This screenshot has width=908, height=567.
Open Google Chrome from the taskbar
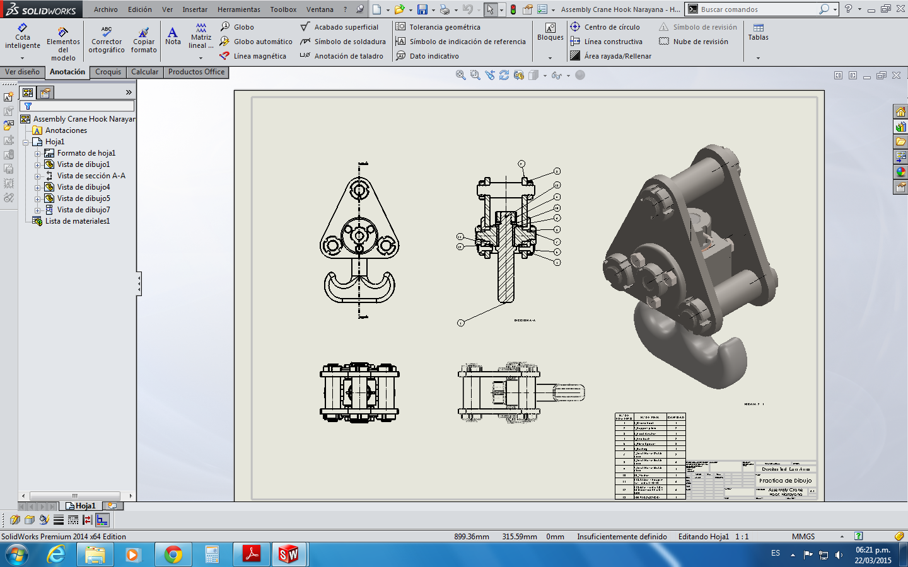[x=173, y=554]
